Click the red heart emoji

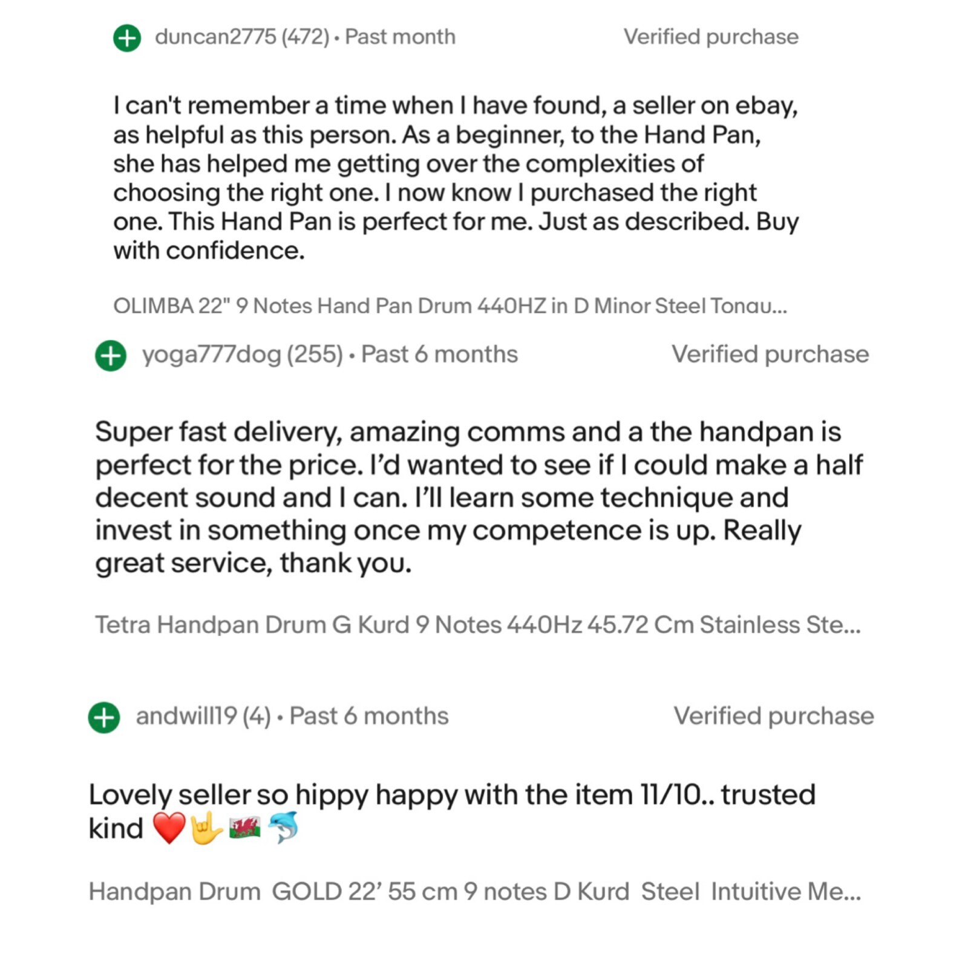click(169, 828)
